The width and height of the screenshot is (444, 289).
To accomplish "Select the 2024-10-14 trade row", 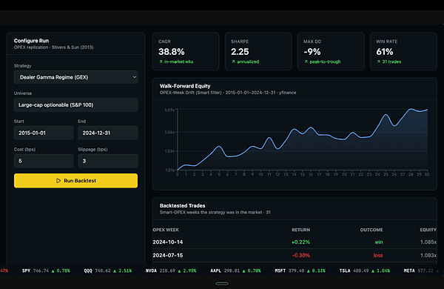I will [x=295, y=242].
